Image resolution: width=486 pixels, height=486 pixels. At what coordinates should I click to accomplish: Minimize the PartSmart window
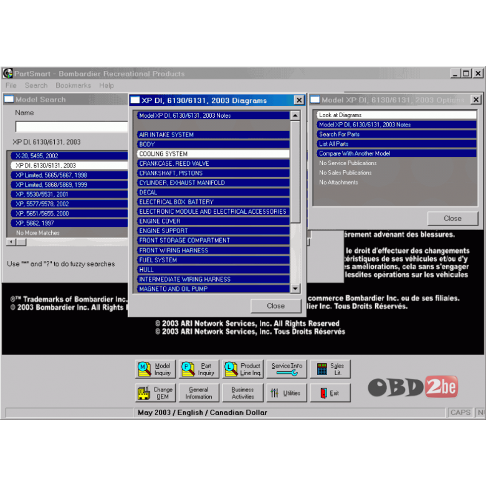tap(455, 74)
